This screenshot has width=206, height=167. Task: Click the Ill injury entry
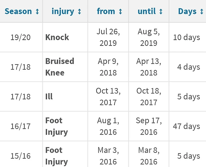[x=49, y=97]
